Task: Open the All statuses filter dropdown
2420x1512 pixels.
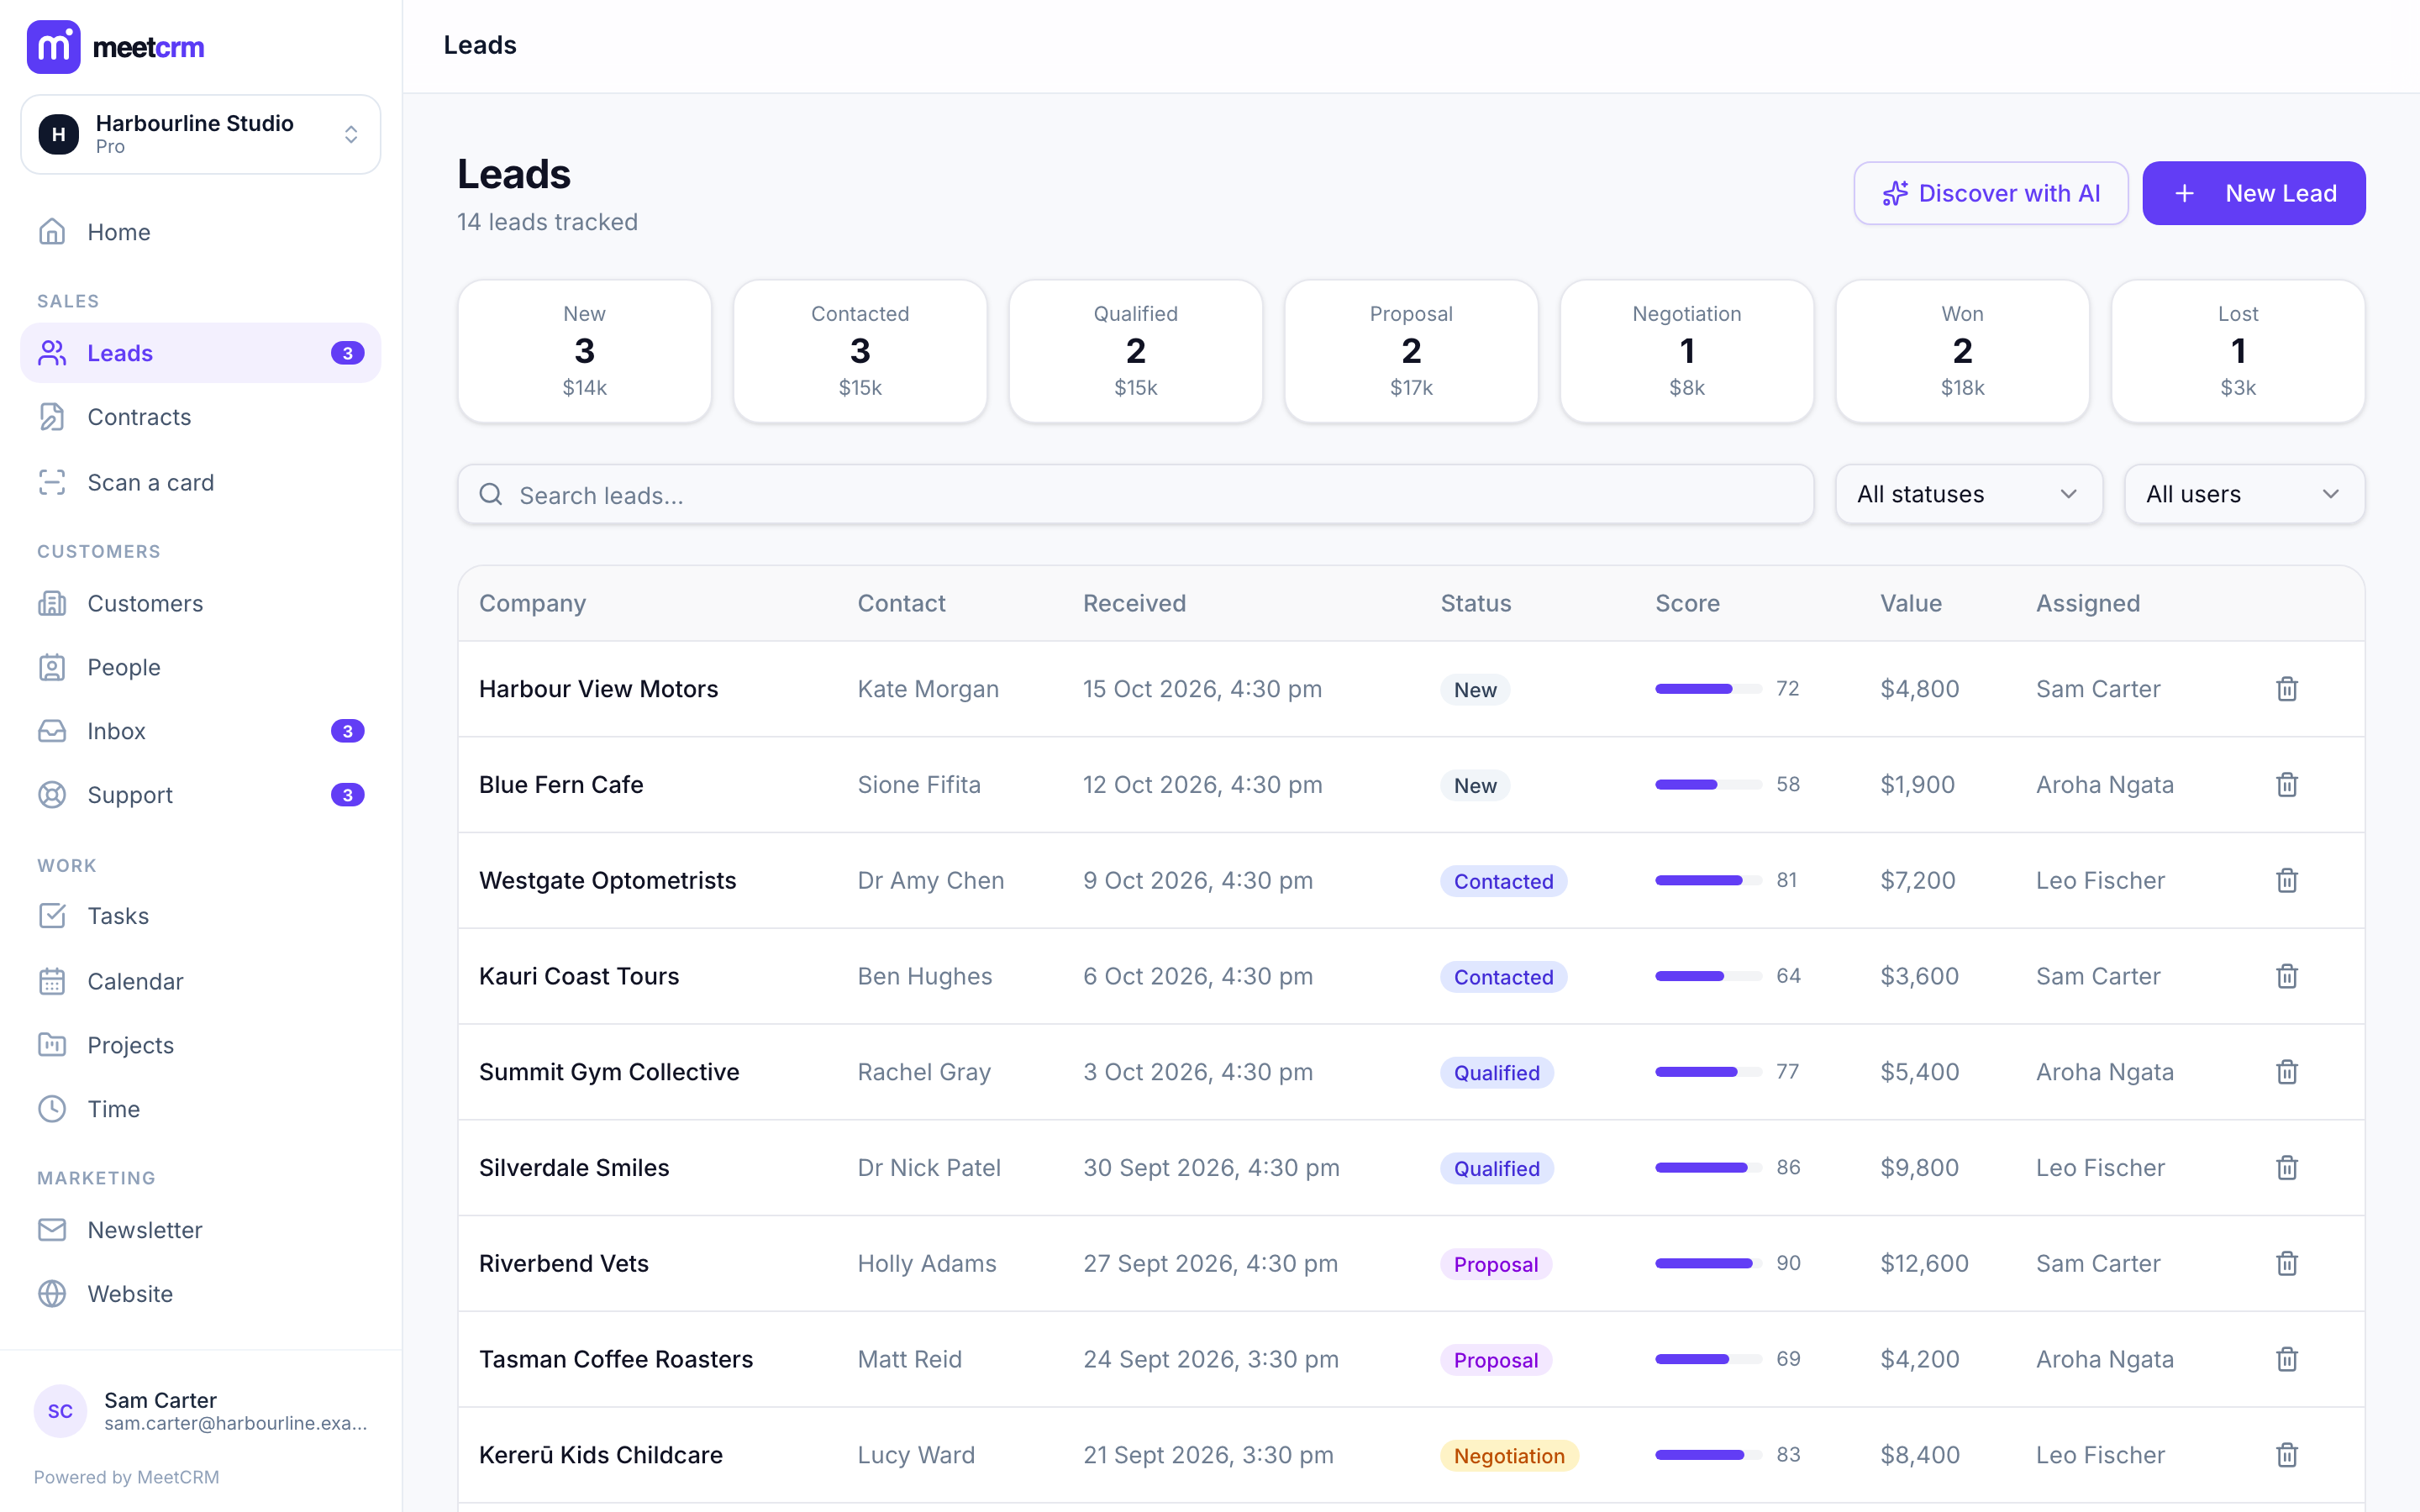Action: [1968, 494]
